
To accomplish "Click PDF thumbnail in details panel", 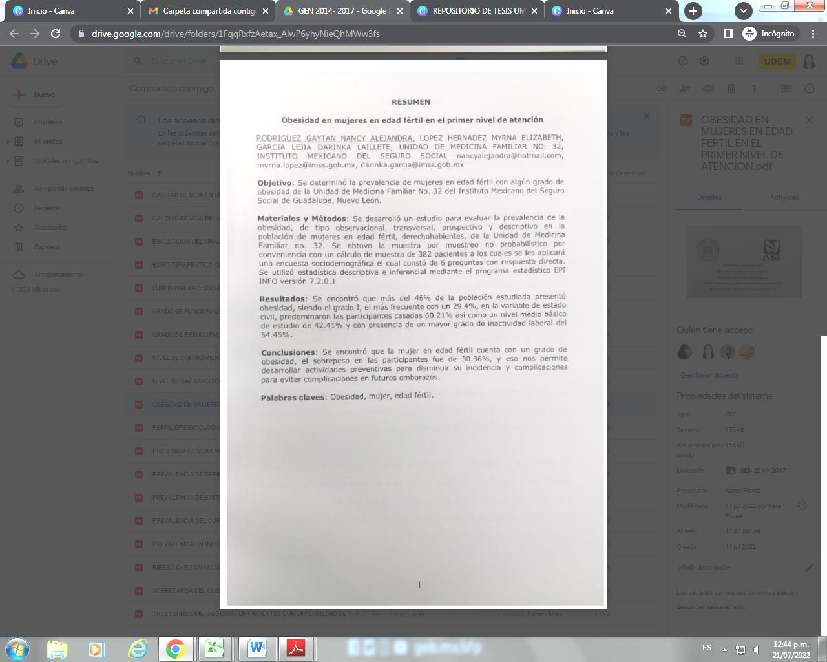I will tap(744, 262).
